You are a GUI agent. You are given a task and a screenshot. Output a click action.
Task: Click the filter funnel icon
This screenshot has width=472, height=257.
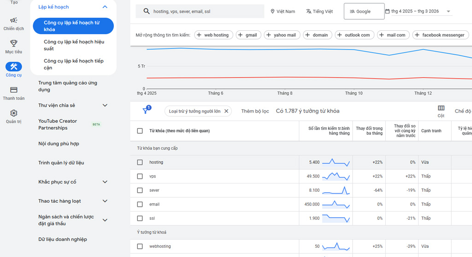[145, 111]
